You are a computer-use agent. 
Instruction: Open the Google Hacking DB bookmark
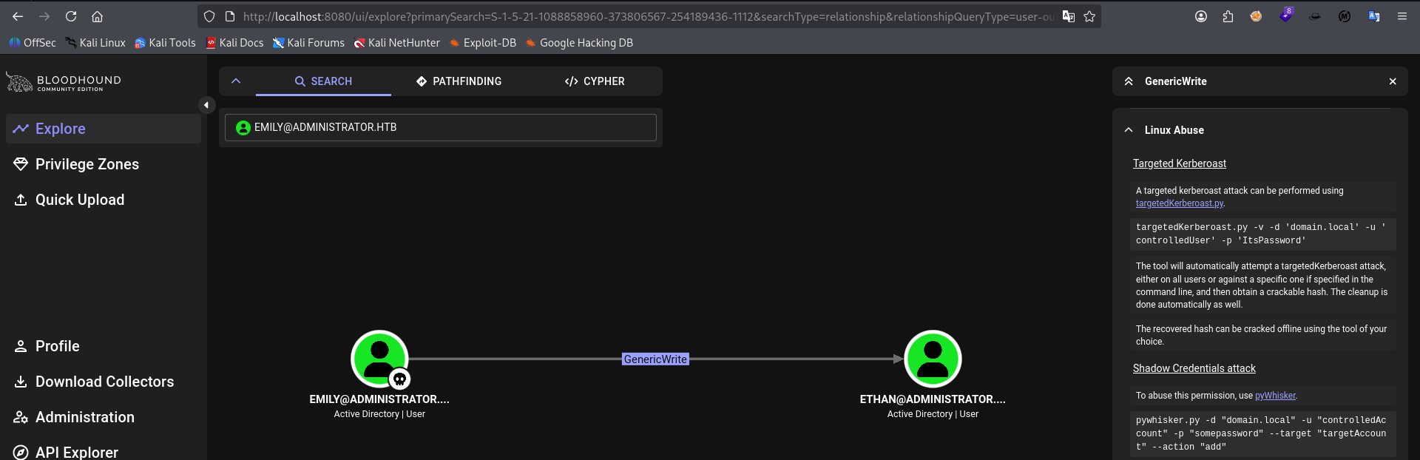[x=579, y=43]
